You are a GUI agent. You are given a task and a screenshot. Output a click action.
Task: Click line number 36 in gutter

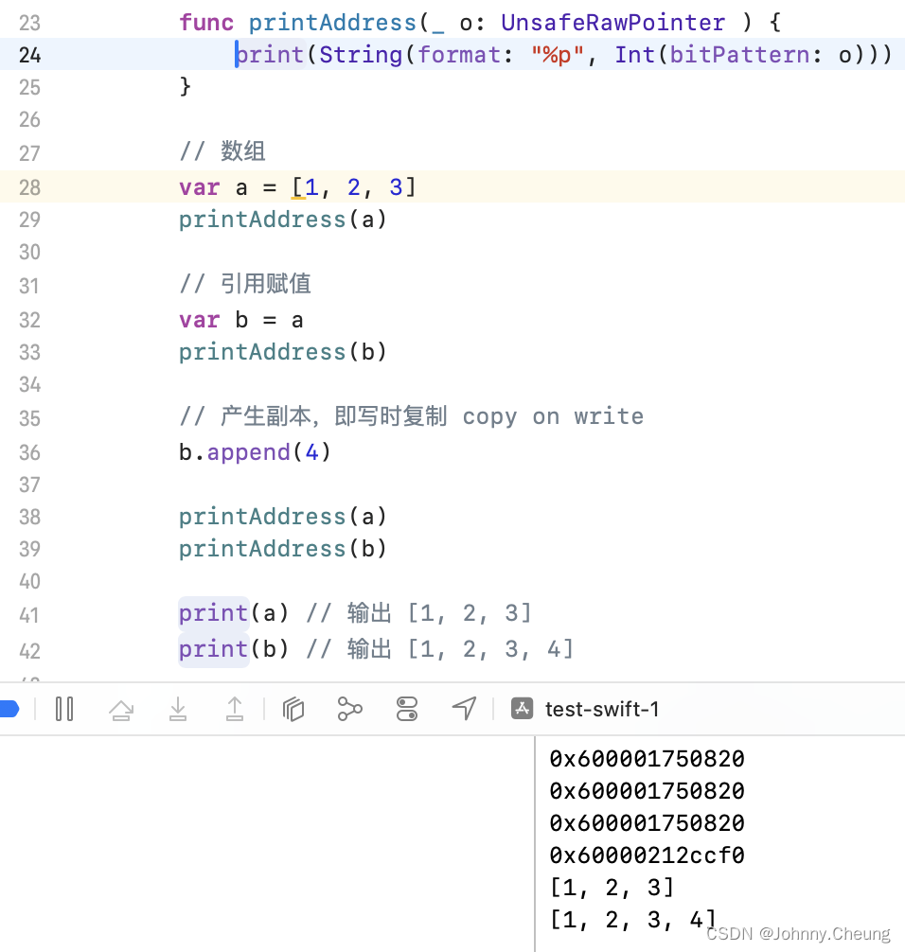[29, 452]
